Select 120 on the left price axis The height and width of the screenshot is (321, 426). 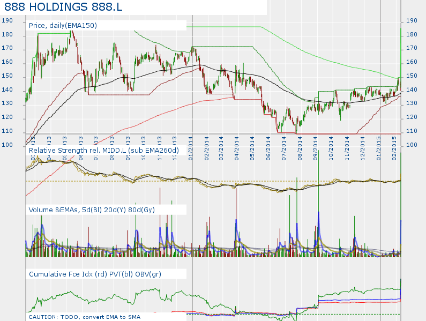7,117
